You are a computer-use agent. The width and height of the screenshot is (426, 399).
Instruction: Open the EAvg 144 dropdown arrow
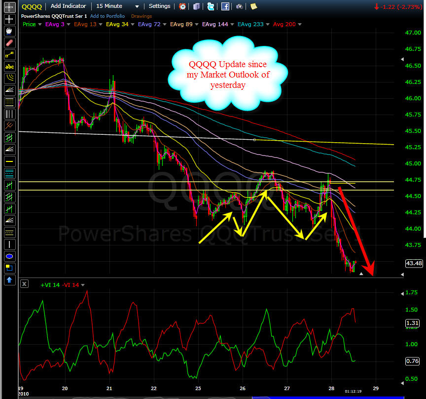tap(232, 25)
